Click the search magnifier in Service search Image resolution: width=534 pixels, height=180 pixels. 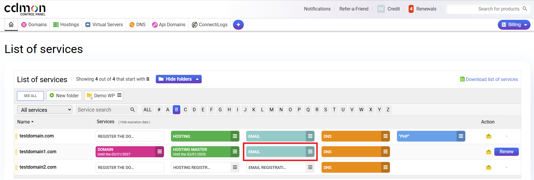tap(132, 110)
